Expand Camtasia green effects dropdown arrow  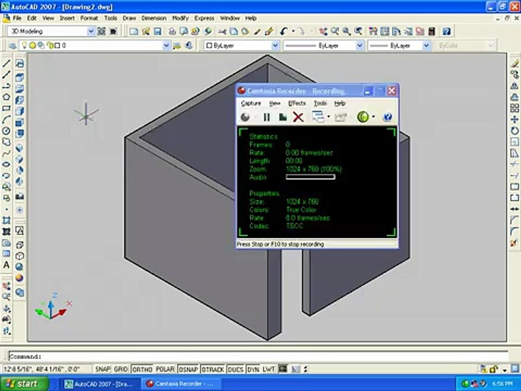pos(373,117)
